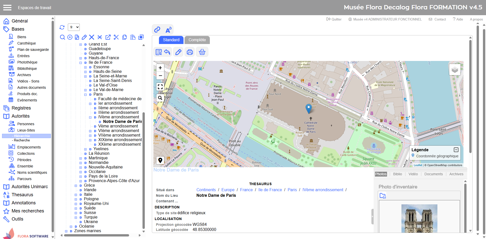Enter fullscreen map view
This screenshot has width=486, height=239.
tap(160, 87)
